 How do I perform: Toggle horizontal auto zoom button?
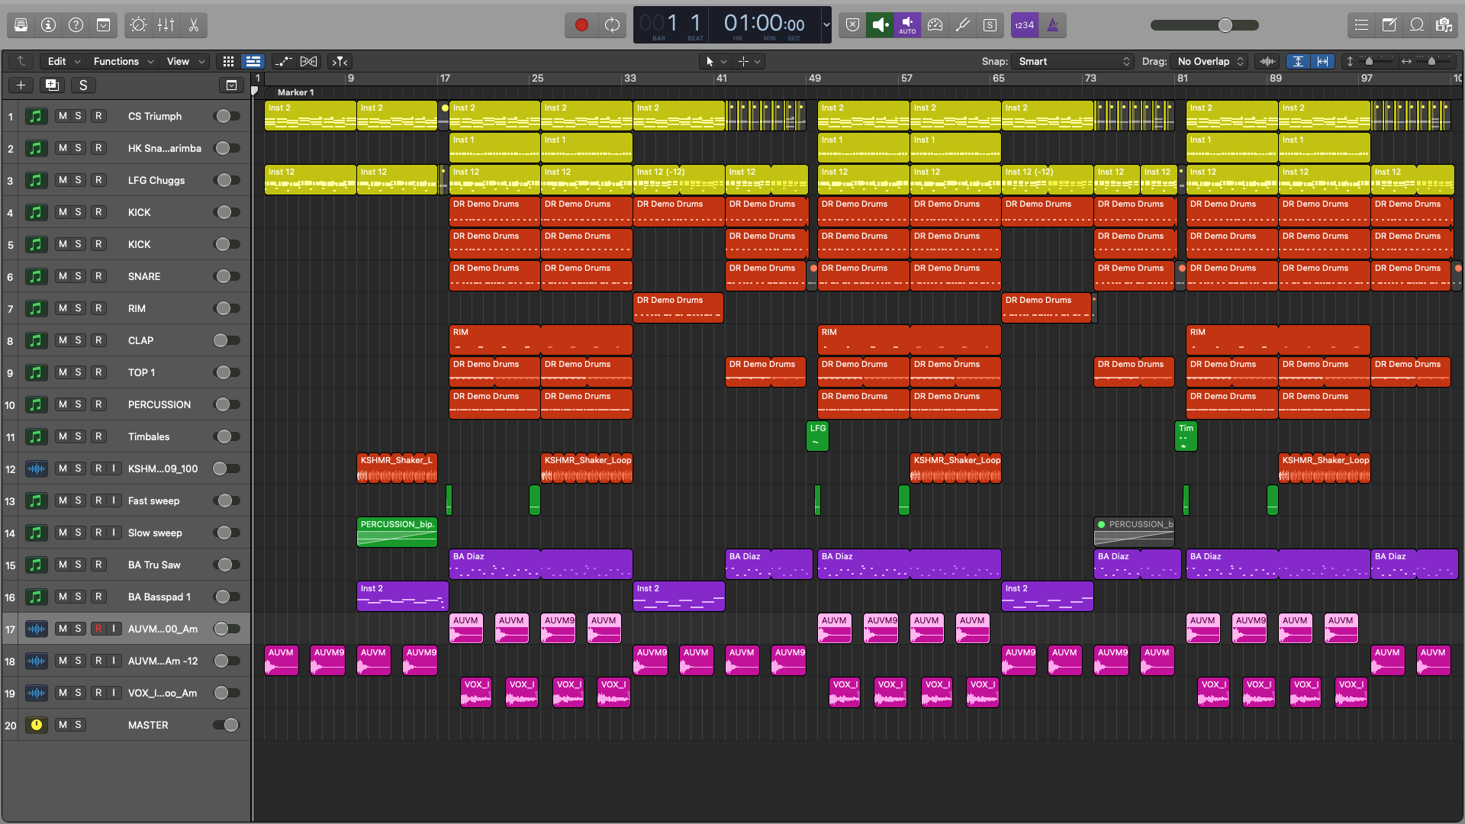[x=1322, y=61]
